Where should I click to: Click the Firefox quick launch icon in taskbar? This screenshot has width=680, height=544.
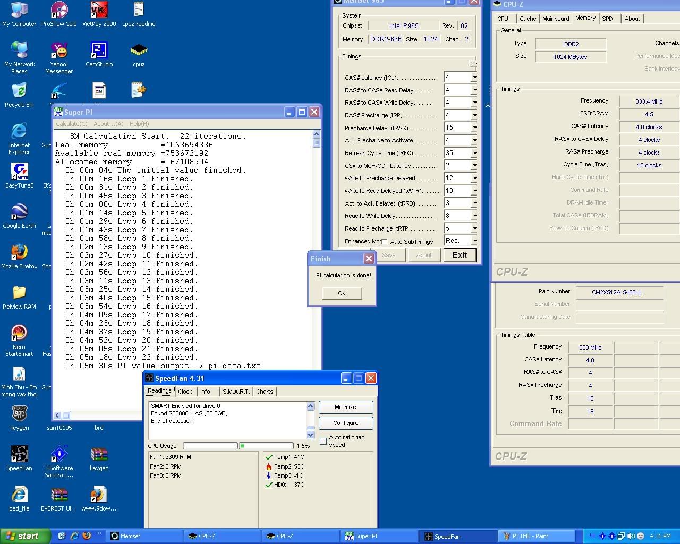point(87,536)
